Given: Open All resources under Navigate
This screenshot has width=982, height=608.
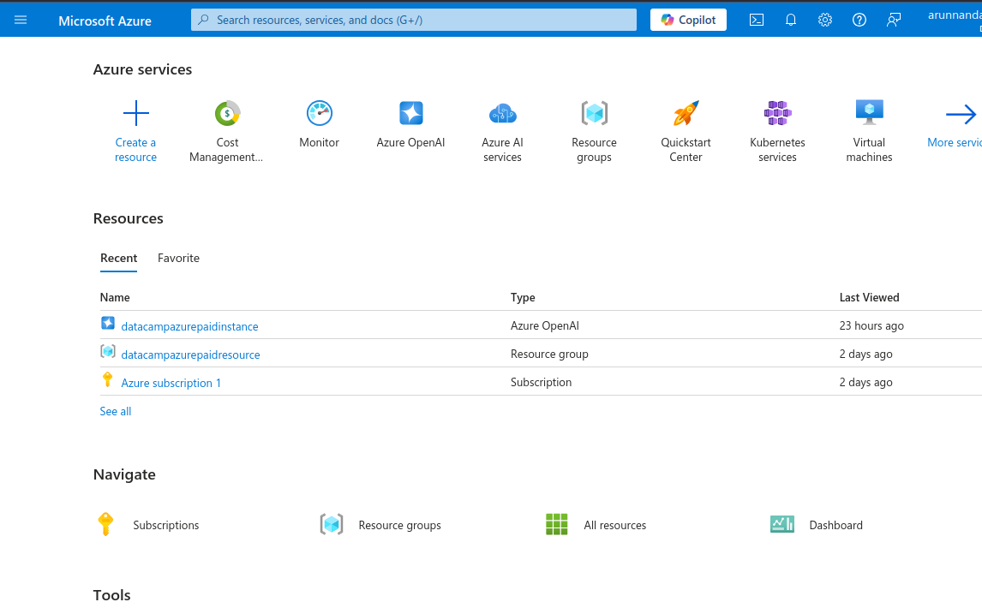Looking at the screenshot, I should pos(615,525).
